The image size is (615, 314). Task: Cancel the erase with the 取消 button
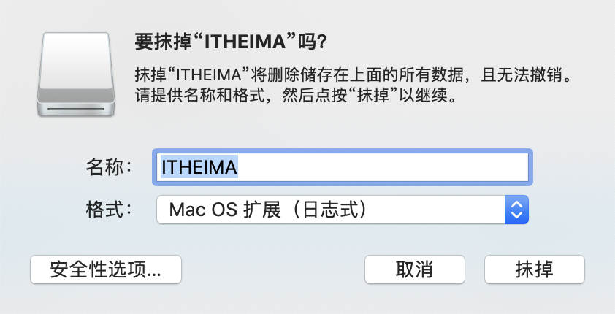coord(415,269)
